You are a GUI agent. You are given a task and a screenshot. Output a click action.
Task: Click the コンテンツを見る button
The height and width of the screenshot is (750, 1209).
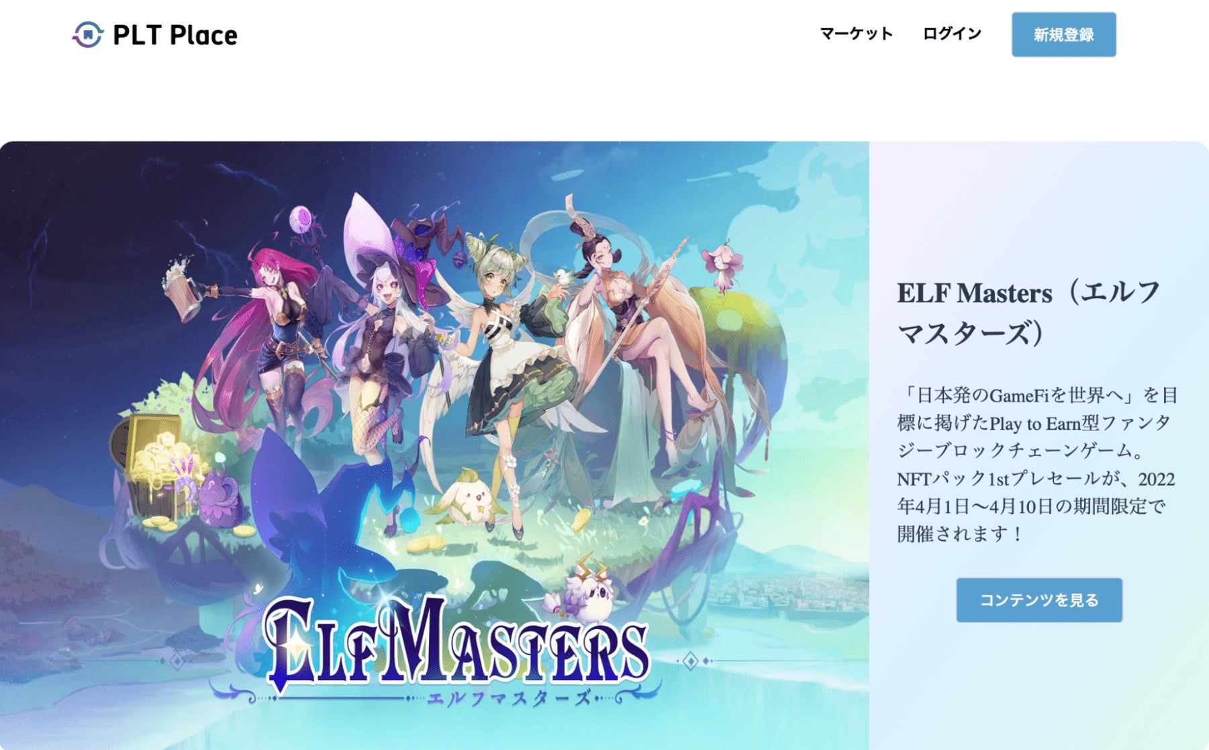(x=1038, y=600)
